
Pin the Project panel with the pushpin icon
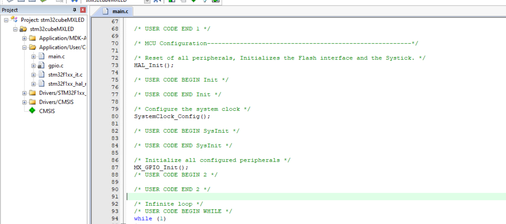(75, 10)
